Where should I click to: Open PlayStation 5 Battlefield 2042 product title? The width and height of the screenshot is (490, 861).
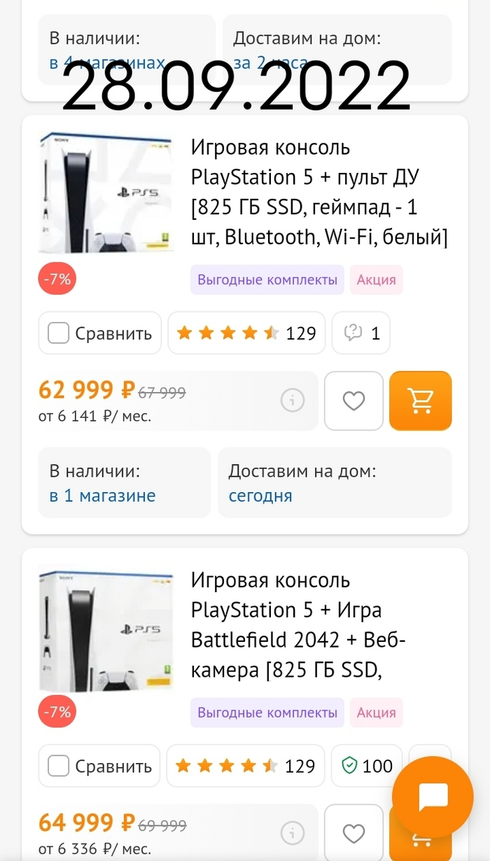click(297, 625)
